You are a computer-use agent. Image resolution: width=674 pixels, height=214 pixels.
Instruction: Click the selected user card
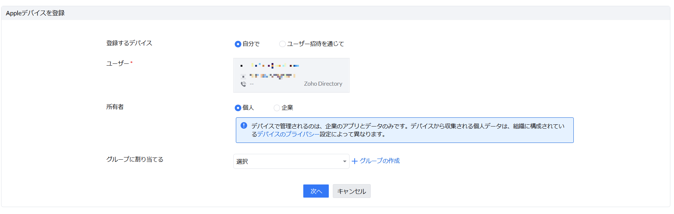tap(291, 75)
